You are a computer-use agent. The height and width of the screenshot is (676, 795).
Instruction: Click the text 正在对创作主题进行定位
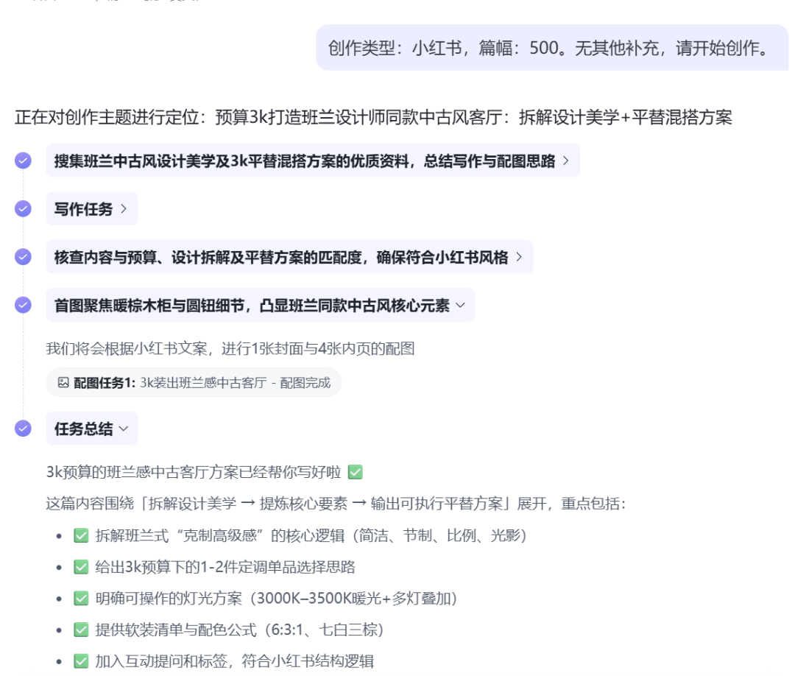373,117
